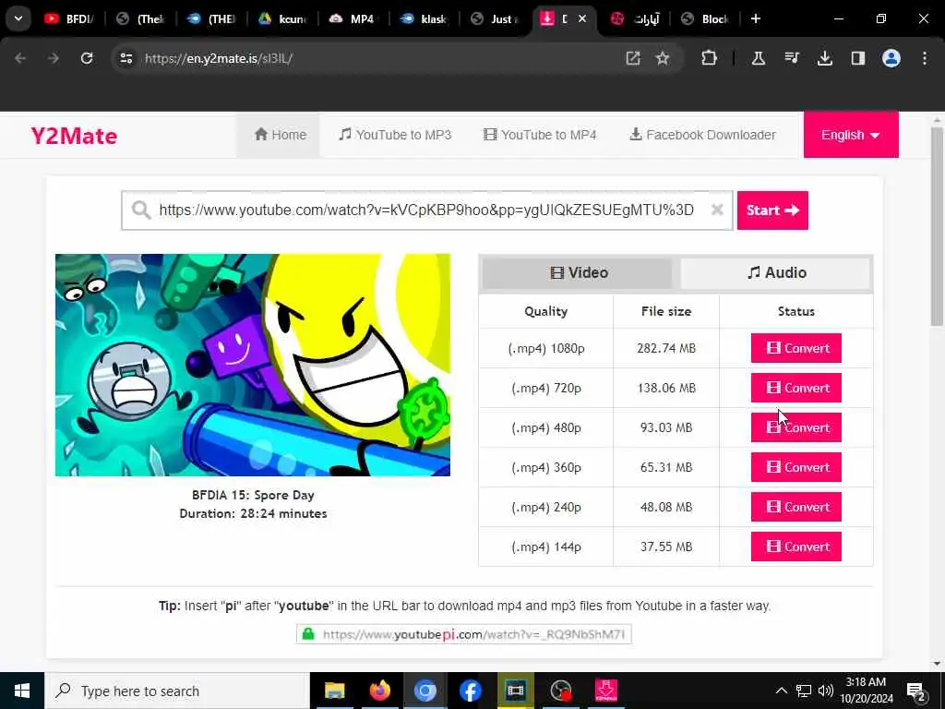Convert the 240p mp4 version
Image resolution: width=945 pixels, height=709 pixels.
[x=795, y=507]
